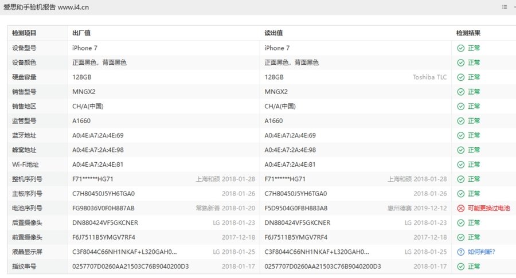
Task: Click the 读出值 column header
Action: (x=273, y=33)
